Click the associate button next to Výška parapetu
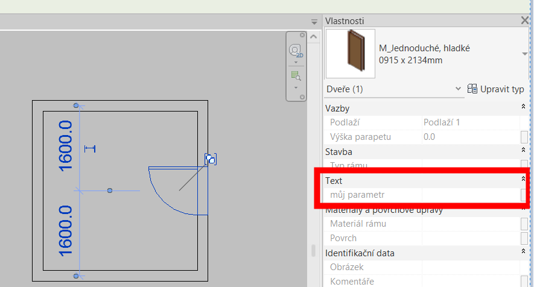Image resolution: width=534 pixels, height=287 pixels. (x=524, y=137)
